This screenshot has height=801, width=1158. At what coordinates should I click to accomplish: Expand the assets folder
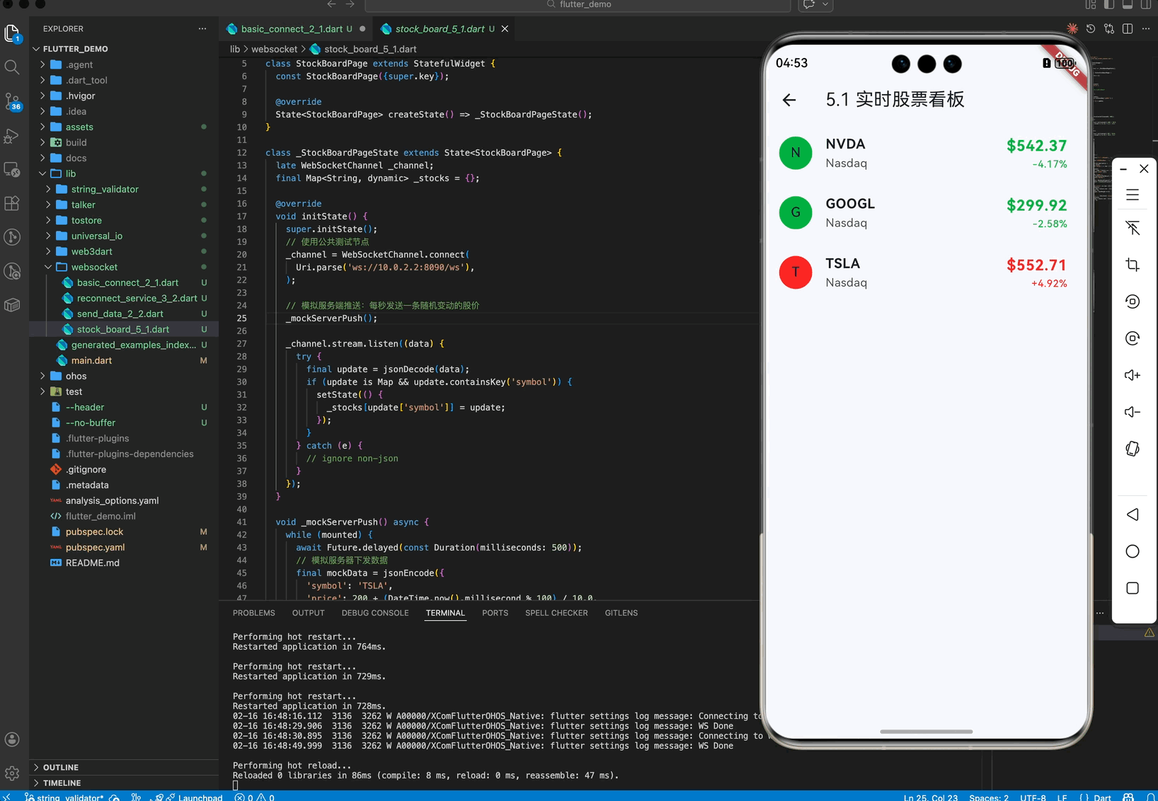[42, 127]
